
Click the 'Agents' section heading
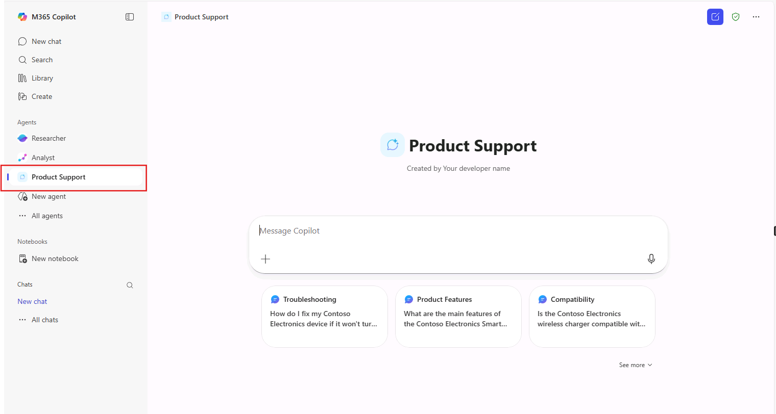point(27,122)
